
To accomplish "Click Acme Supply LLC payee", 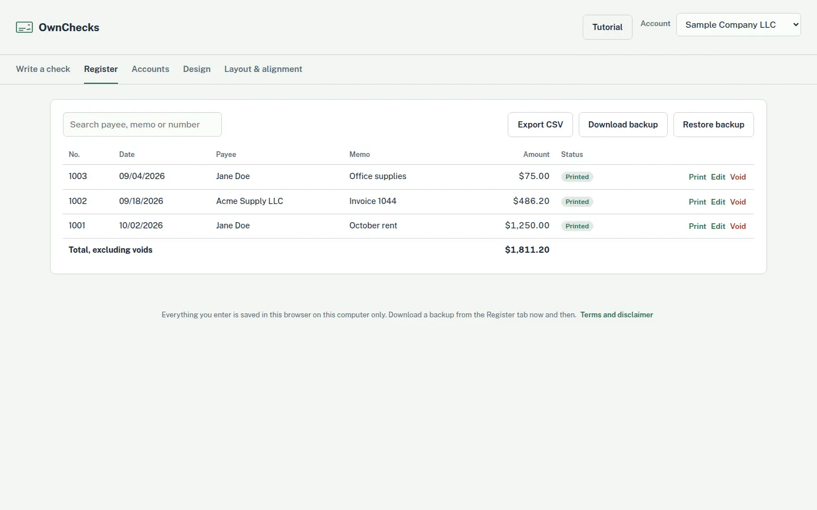I will coord(250,201).
